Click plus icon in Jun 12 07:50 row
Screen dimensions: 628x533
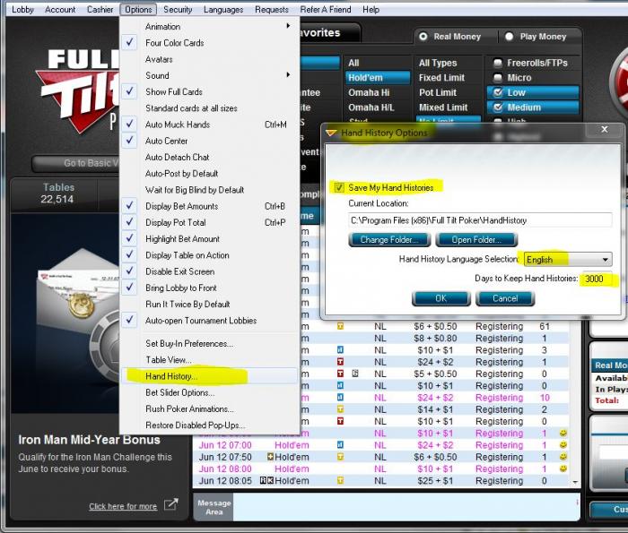(x=270, y=457)
